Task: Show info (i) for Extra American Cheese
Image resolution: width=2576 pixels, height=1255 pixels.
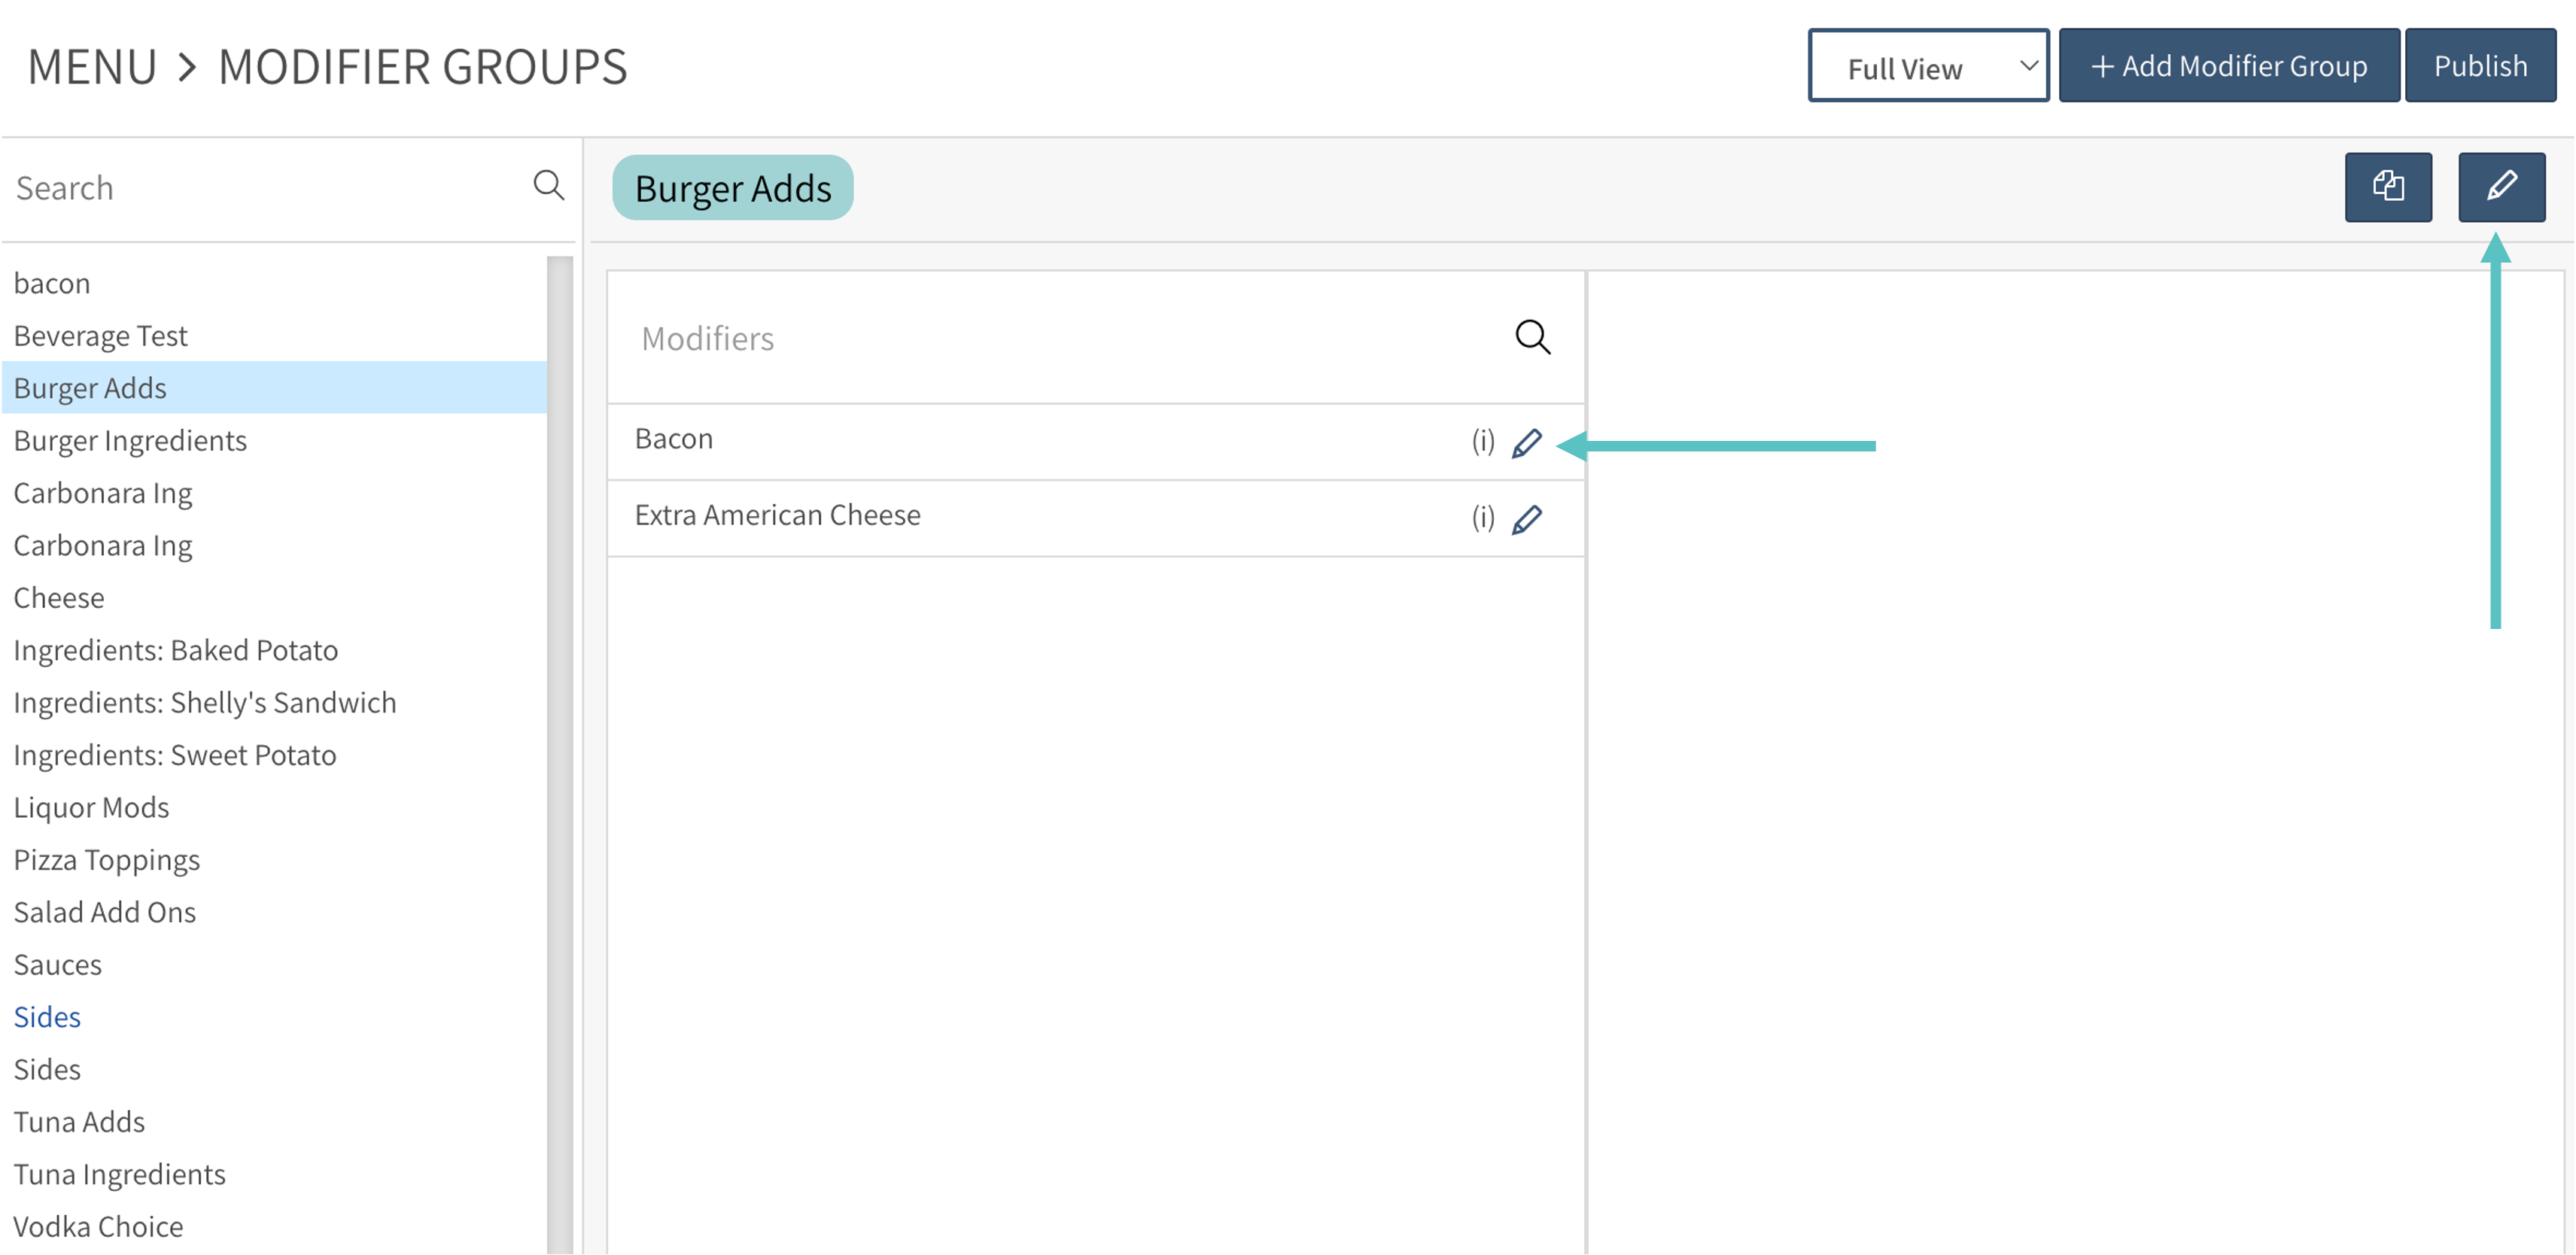Action: (1482, 517)
